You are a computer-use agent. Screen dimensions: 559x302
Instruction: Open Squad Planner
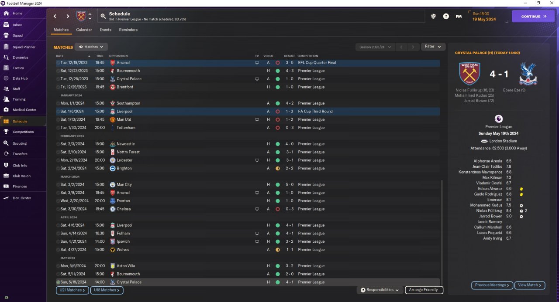24,47
